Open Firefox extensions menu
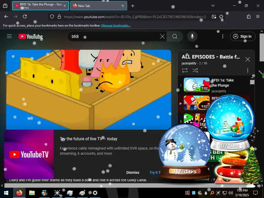The width and height of the screenshot is (264, 198). point(249,16)
